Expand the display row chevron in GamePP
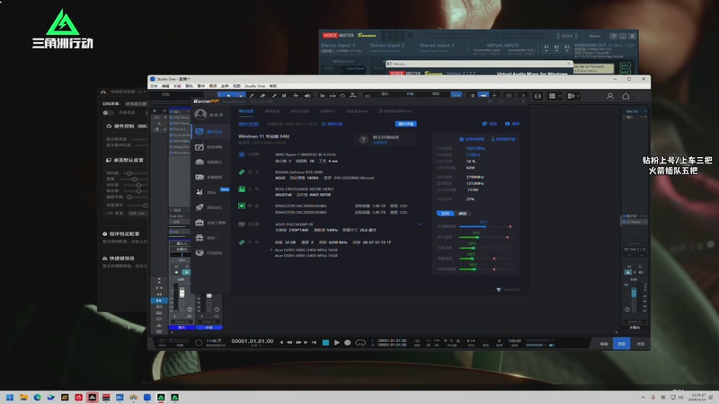This screenshot has height=404, width=719. 420,224
